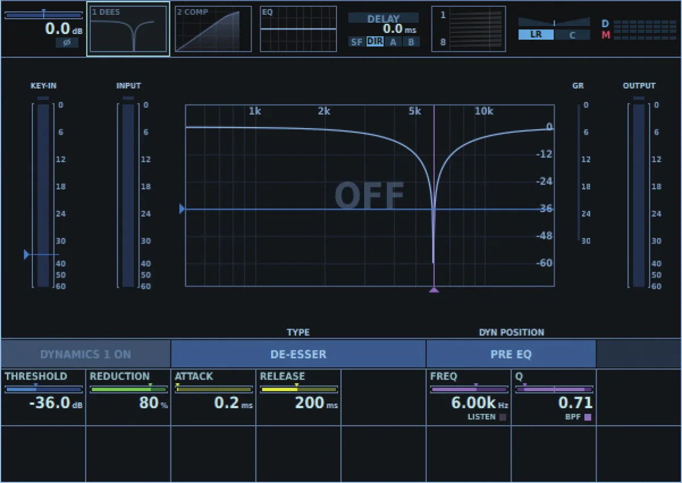
Task: Click the ATTACK slider bar
Action: coord(214,389)
